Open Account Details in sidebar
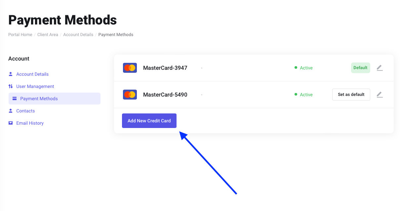 (x=32, y=74)
